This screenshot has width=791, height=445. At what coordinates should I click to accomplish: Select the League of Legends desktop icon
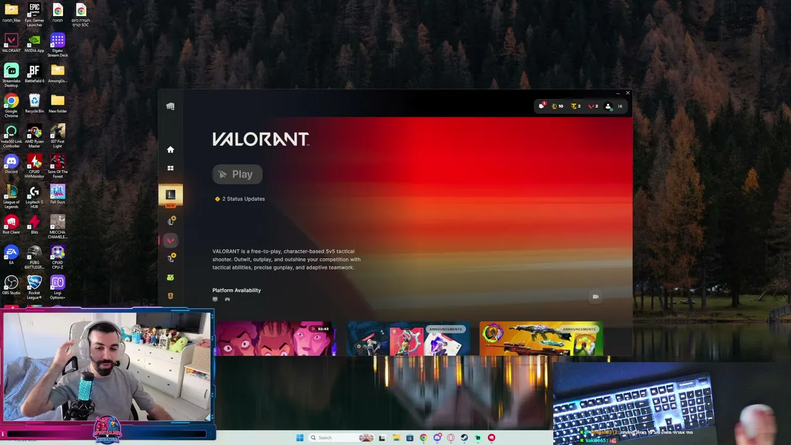click(x=11, y=197)
